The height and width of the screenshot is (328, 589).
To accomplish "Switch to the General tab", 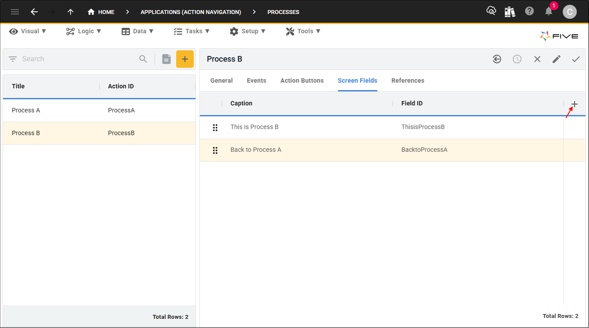I will (221, 80).
